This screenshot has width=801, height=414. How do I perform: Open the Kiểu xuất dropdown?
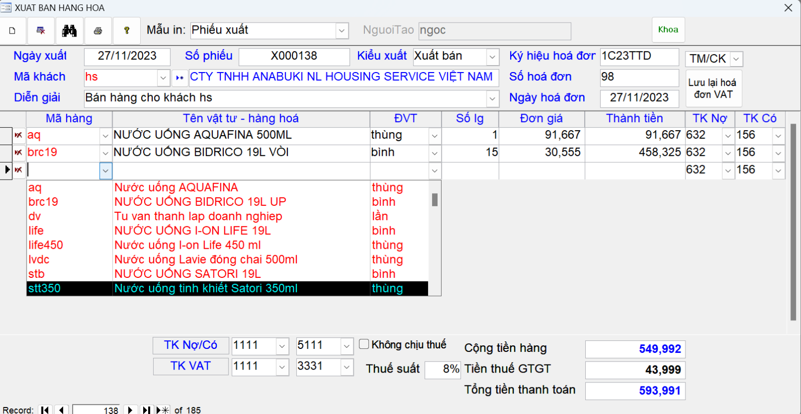pyautogui.click(x=492, y=57)
